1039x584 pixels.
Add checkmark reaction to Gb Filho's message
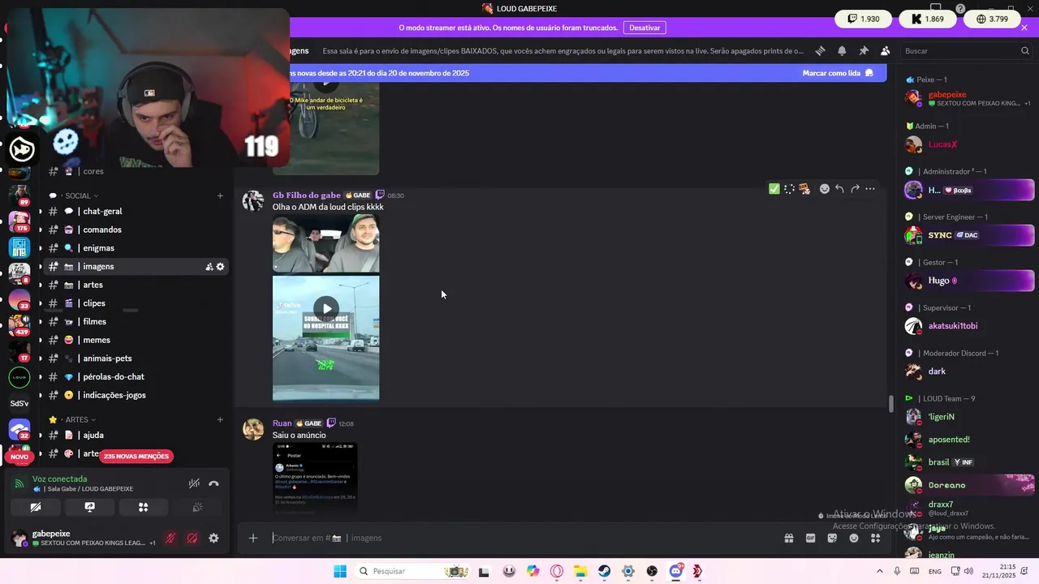coord(774,189)
